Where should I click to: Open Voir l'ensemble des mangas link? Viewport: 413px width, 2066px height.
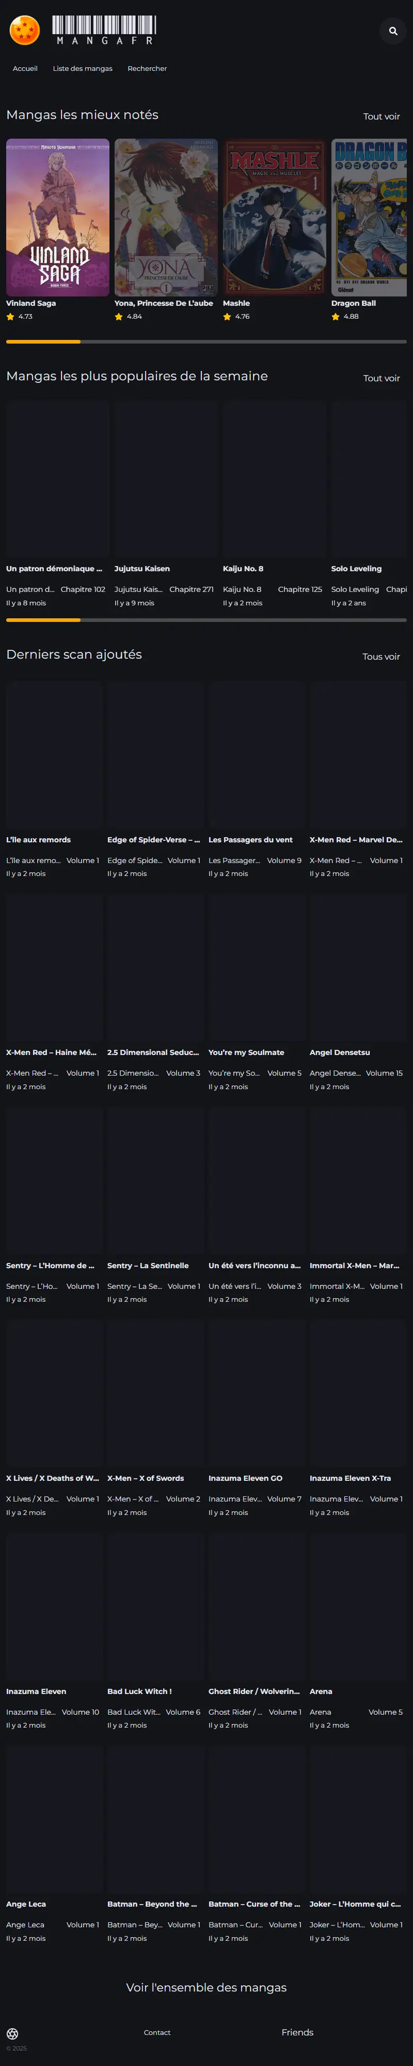pyautogui.click(x=206, y=1987)
